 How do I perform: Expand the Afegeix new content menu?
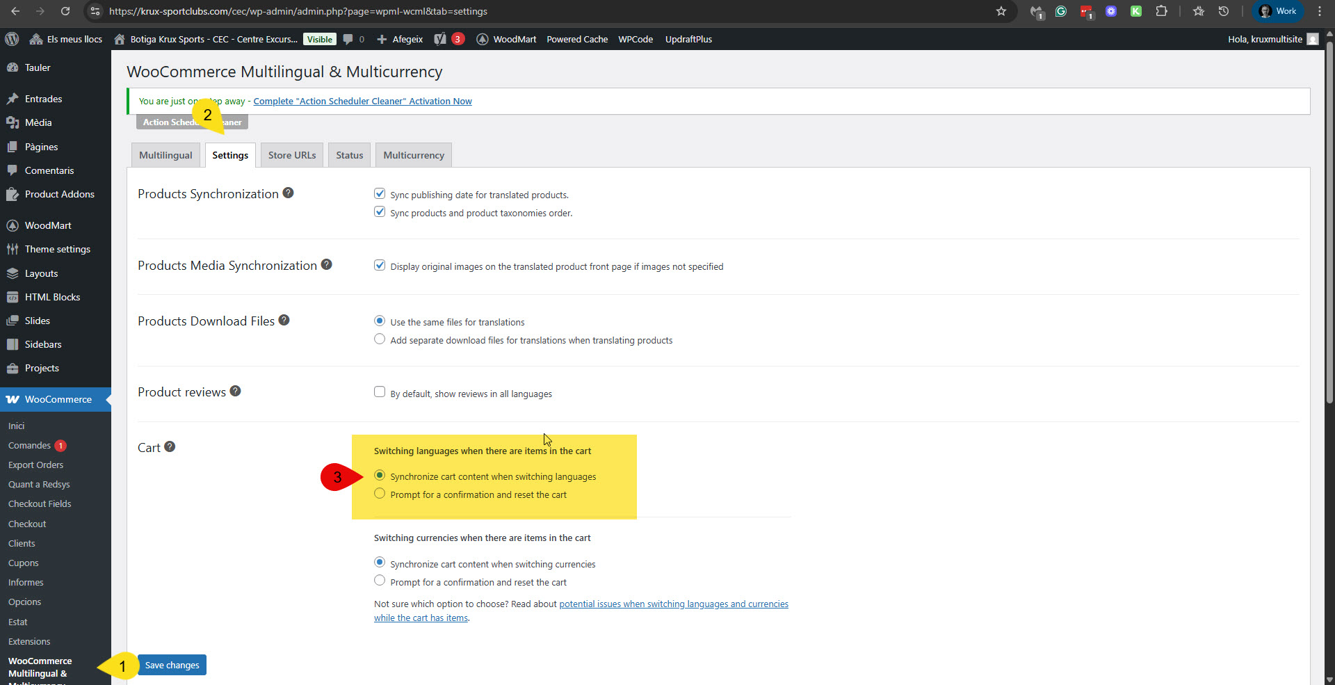[400, 39]
